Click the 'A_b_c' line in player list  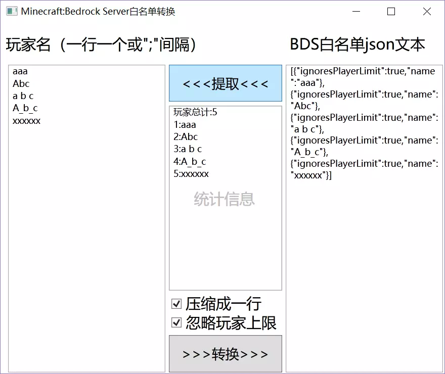click(x=25, y=108)
